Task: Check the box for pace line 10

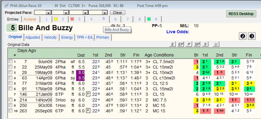Action: point(11,110)
